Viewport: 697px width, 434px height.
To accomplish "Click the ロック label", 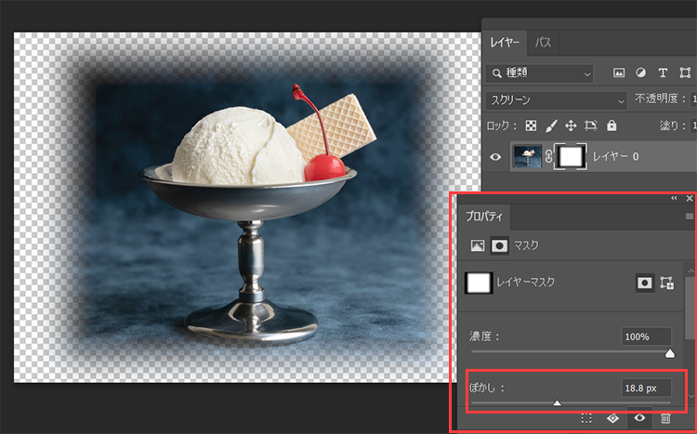I will click(x=502, y=125).
